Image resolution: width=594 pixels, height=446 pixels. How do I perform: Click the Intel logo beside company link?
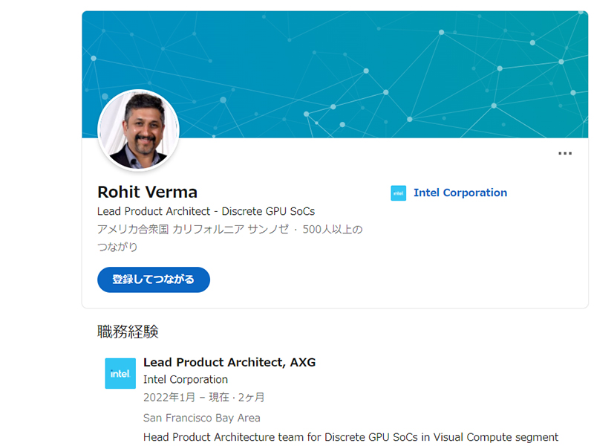click(x=399, y=193)
